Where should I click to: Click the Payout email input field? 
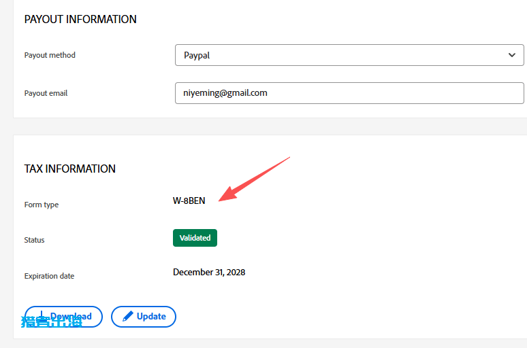click(349, 93)
